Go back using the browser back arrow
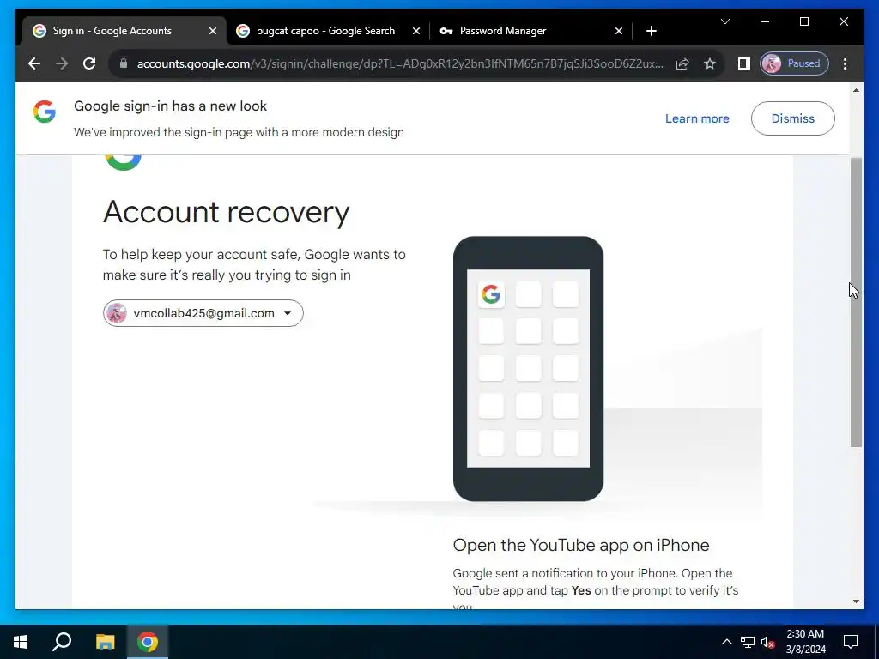 pos(34,63)
